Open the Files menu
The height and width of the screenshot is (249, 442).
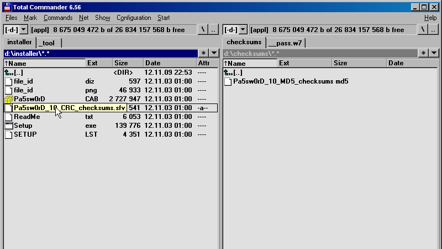pyautogui.click(x=11, y=18)
